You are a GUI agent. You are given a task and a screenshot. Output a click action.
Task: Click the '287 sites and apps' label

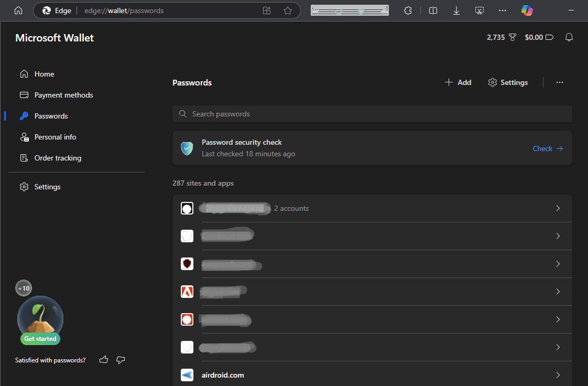pyautogui.click(x=203, y=183)
